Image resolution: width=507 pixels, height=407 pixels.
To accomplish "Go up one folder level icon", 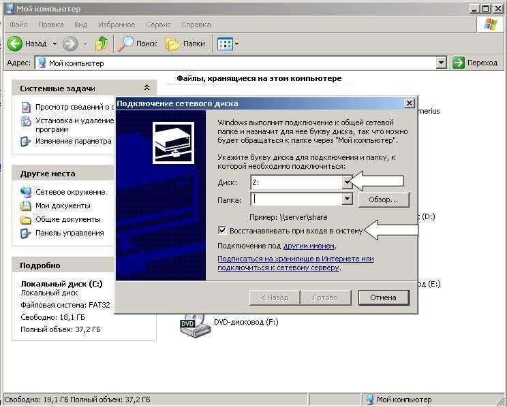I will 102,44.
